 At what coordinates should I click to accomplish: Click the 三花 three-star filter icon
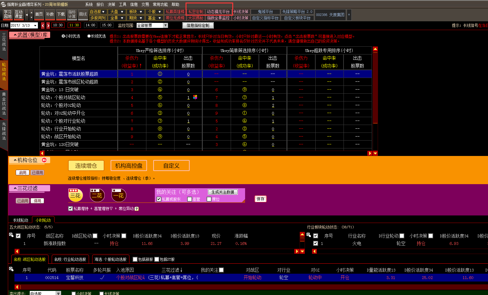click(75, 195)
